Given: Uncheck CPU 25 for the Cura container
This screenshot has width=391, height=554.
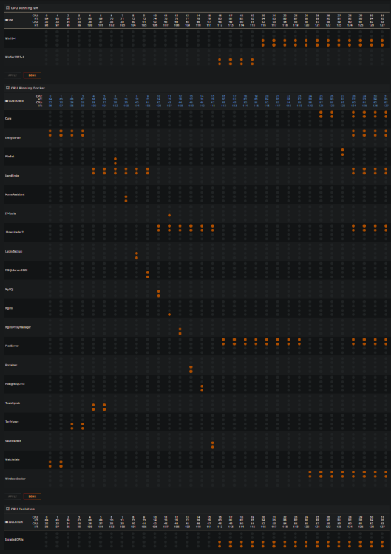Looking at the screenshot, I should click(x=321, y=112).
